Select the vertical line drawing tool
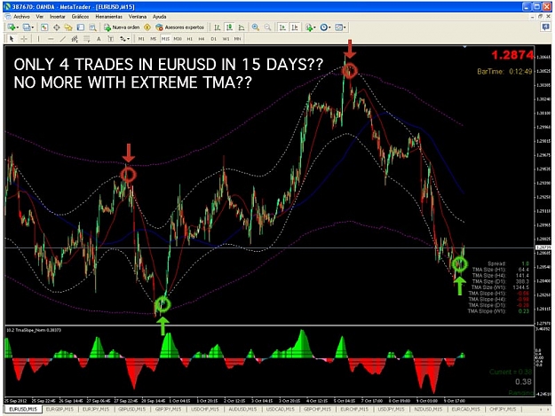This screenshot has height=416, width=555. pos(38,39)
